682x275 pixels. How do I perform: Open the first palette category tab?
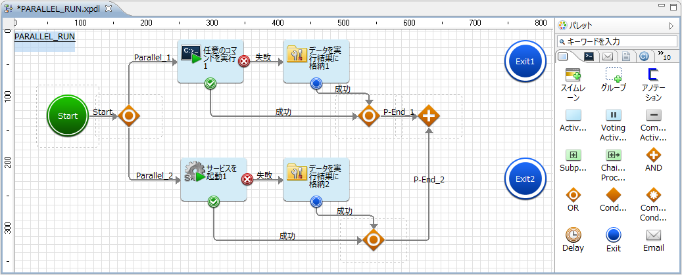coord(562,56)
